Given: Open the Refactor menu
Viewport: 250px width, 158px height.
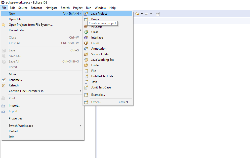Looking at the screenshot, I should [x=36, y=8].
